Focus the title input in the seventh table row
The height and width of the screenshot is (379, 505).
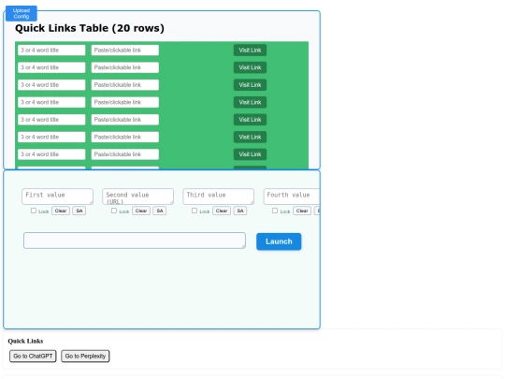pos(51,154)
